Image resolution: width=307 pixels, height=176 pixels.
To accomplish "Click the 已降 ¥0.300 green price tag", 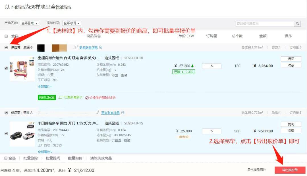I will 183,72.
